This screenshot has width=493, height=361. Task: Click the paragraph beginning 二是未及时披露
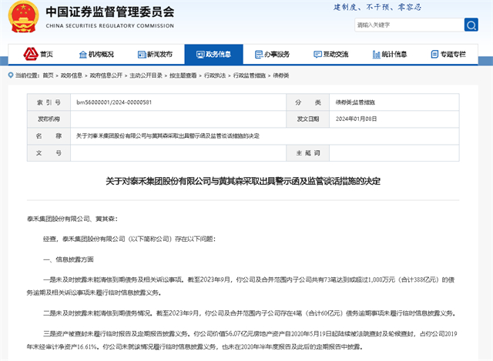pos(250,313)
